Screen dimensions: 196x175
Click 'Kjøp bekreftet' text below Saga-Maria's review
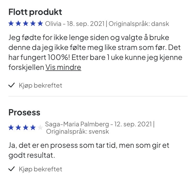point(41,169)
